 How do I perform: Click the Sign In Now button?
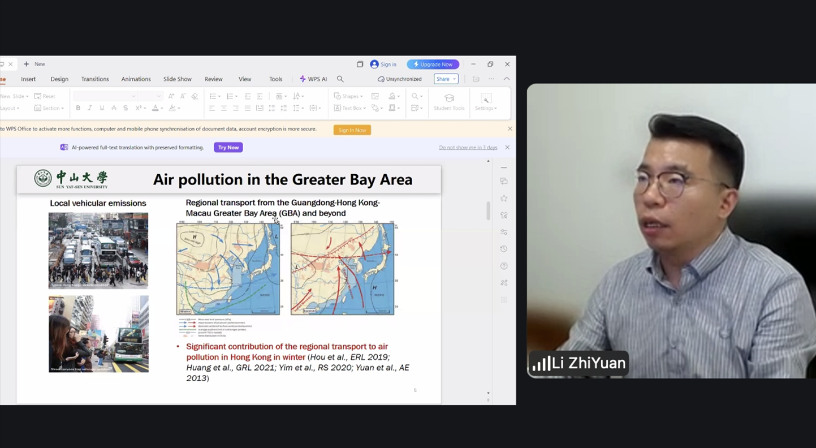click(x=352, y=130)
